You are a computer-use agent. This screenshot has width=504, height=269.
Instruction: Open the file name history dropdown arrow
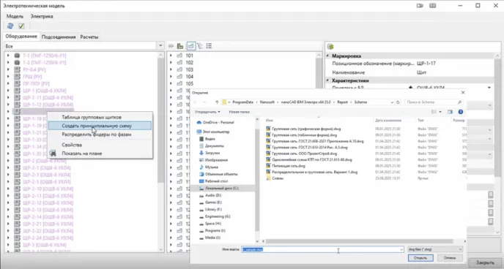[x=401, y=249]
